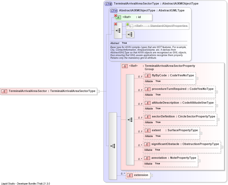Viewport: 228px width, 185px height.
Task: Click the E icon of extent element
Action: click(148, 130)
